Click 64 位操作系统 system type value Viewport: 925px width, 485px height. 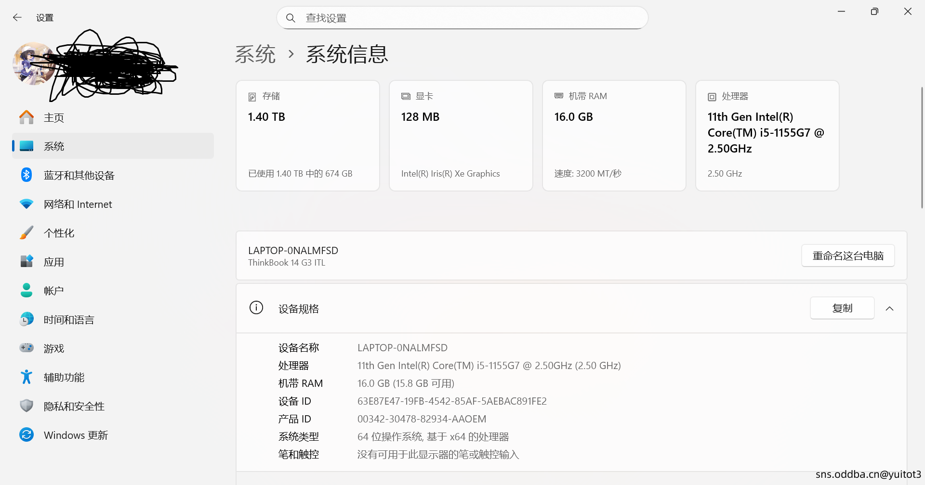click(x=433, y=437)
